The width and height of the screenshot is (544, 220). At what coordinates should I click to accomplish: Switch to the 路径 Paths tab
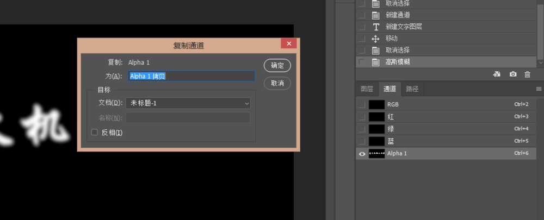[412, 89]
